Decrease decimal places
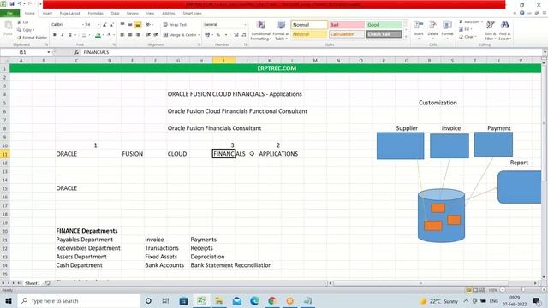The width and height of the screenshot is (548, 308). [x=244, y=35]
